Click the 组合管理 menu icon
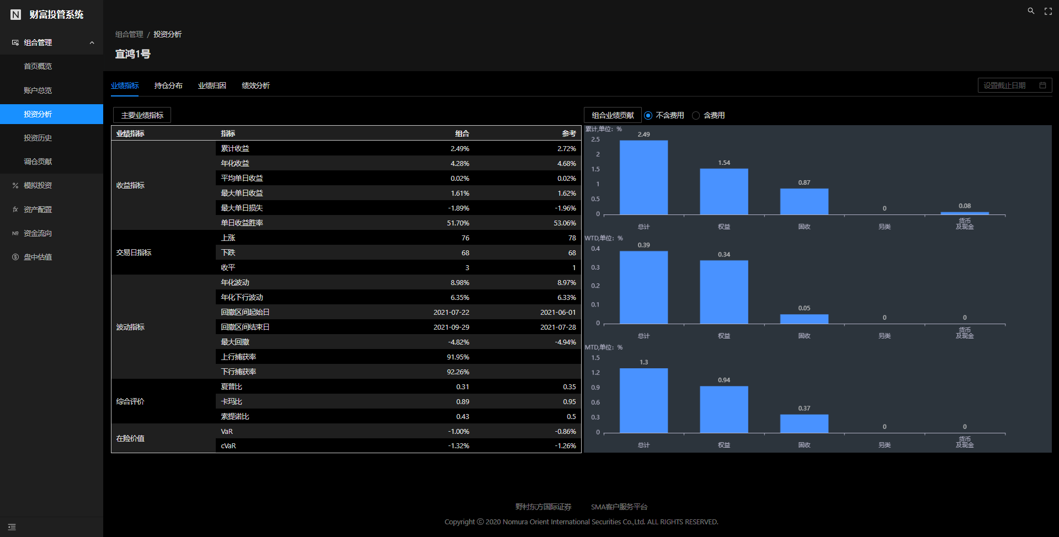Viewport: 1059px width, 537px height. pyautogui.click(x=15, y=42)
